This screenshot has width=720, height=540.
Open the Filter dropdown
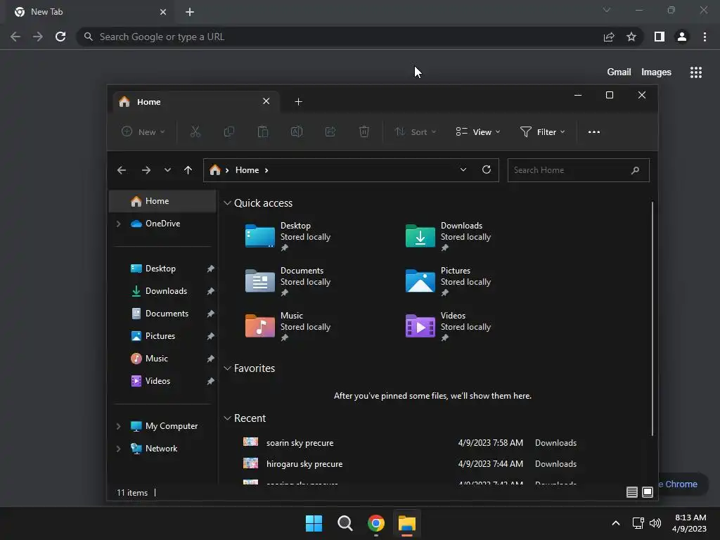(x=542, y=131)
